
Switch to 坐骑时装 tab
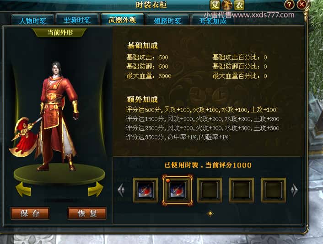click(x=77, y=20)
